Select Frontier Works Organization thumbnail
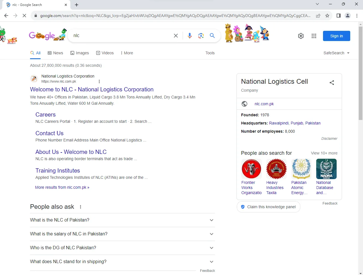Screen dimensions: 363x275 click(251, 169)
